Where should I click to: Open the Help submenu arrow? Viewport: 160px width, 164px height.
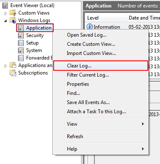[143, 149]
